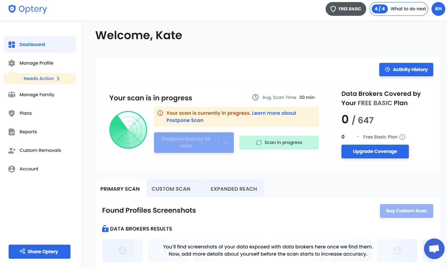Expand the Needs Action chevron
The height and width of the screenshot is (268, 447).
click(58, 79)
